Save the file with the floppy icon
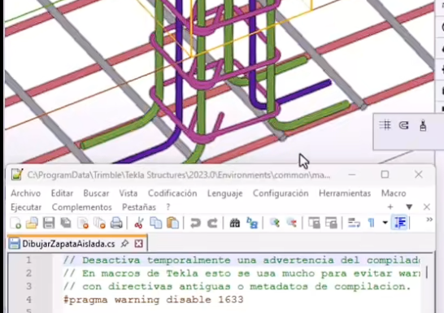 click(x=49, y=223)
